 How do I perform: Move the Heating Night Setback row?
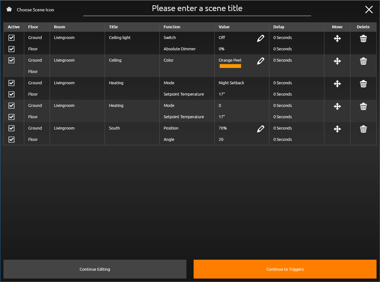(x=337, y=84)
